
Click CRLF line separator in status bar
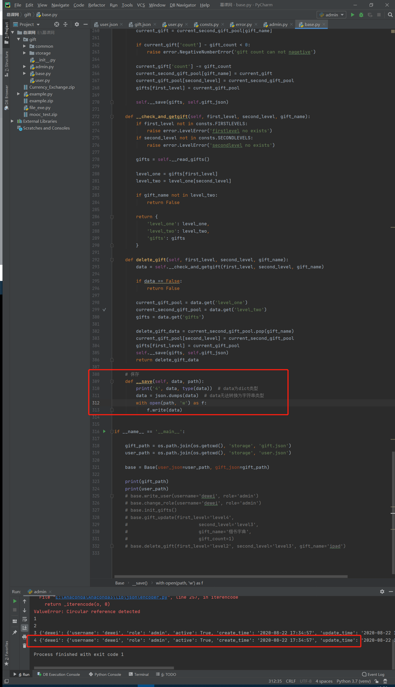click(x=291, y=681)
